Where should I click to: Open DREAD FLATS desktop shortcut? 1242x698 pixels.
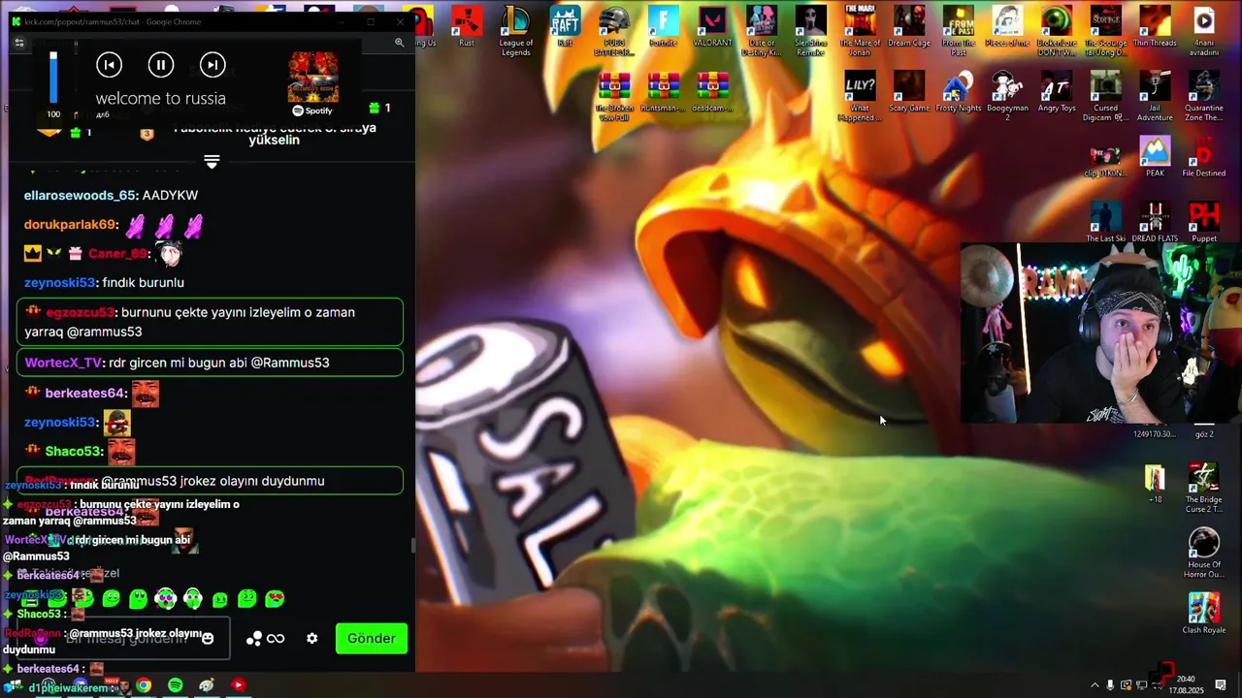(1155, 222)
